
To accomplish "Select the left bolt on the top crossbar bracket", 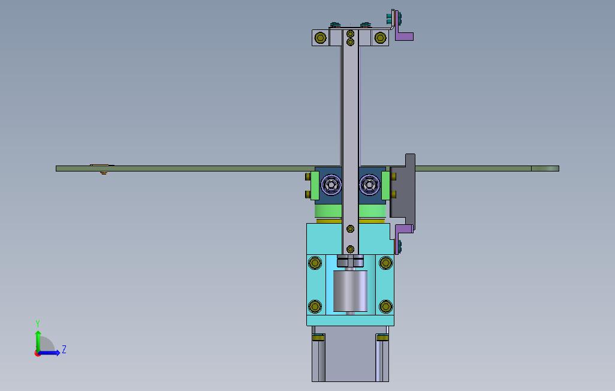I will tap(321, 38).
